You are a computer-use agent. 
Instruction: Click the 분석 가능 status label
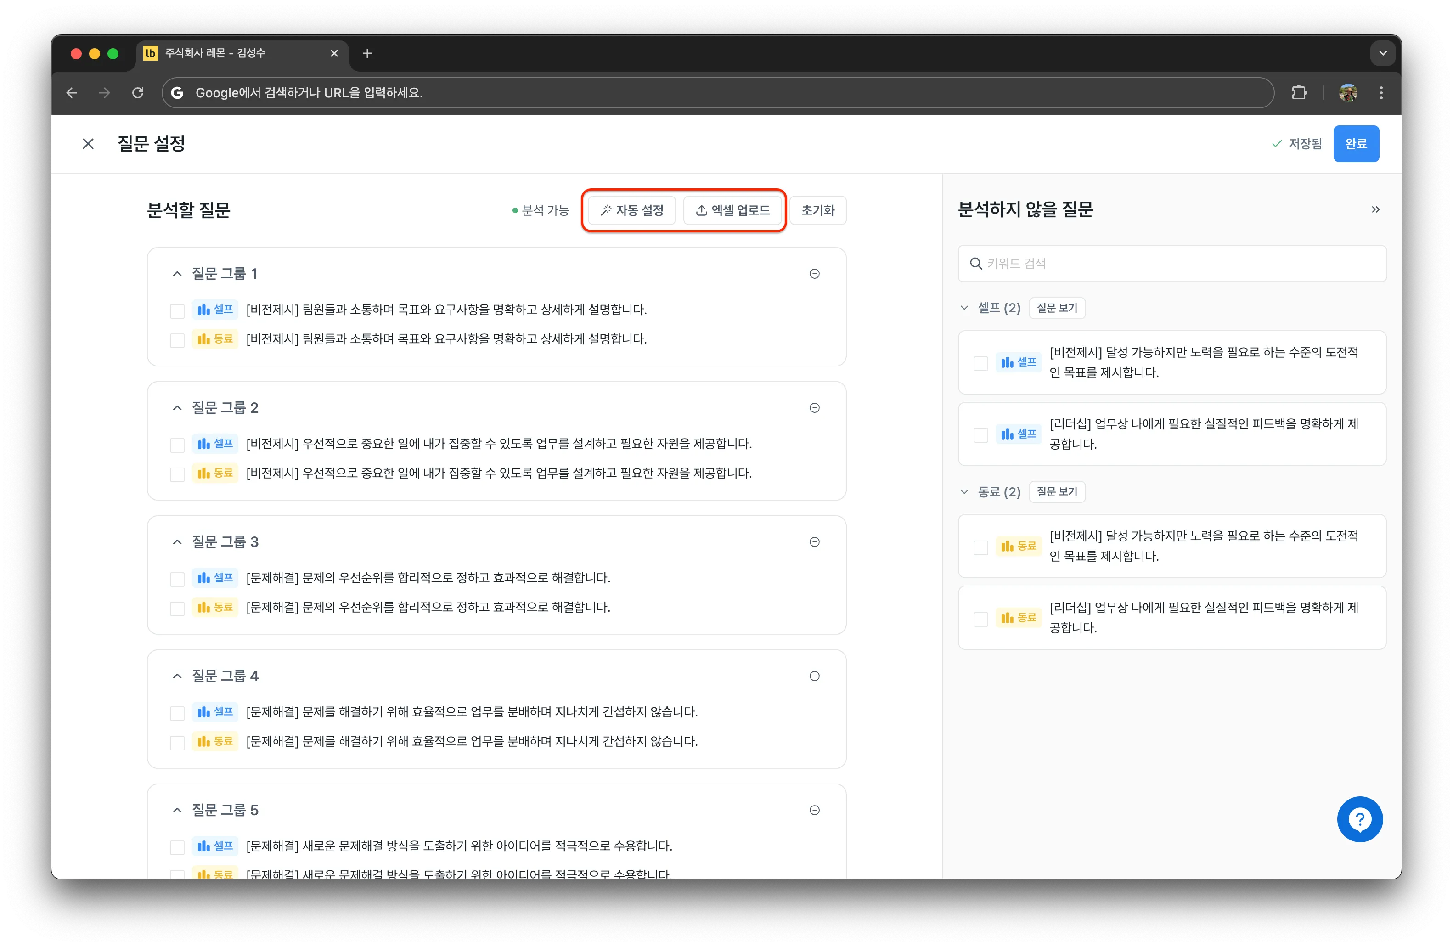tap(541, 211)
